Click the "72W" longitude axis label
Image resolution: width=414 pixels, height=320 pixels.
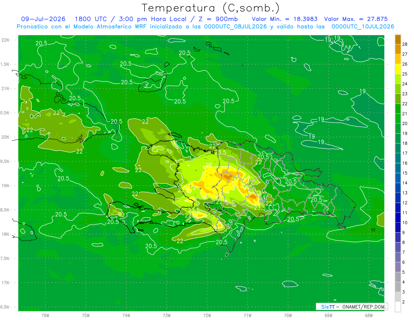pos(207,315)
